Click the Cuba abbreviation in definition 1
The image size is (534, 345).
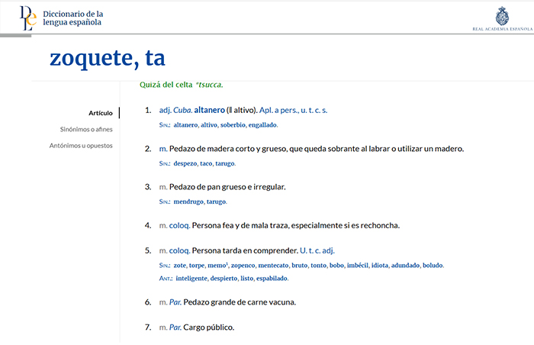(183, 111)
